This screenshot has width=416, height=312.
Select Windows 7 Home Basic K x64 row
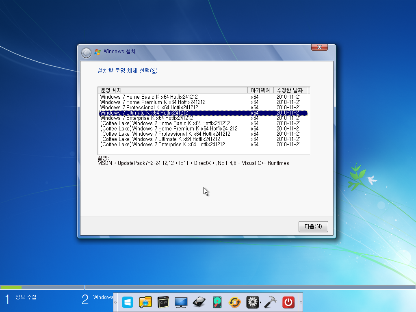[203, 97]
